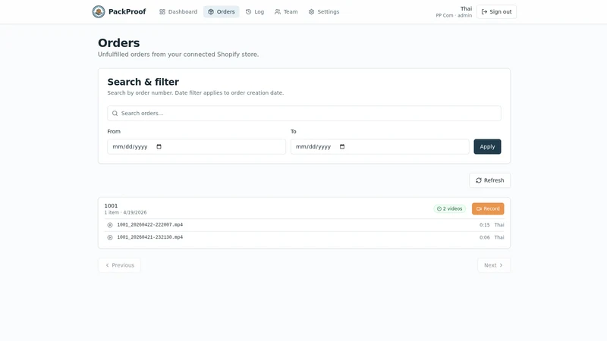Open the Orders nav tab
Viewport: 607px width, 341px height.
coord(222,11)
